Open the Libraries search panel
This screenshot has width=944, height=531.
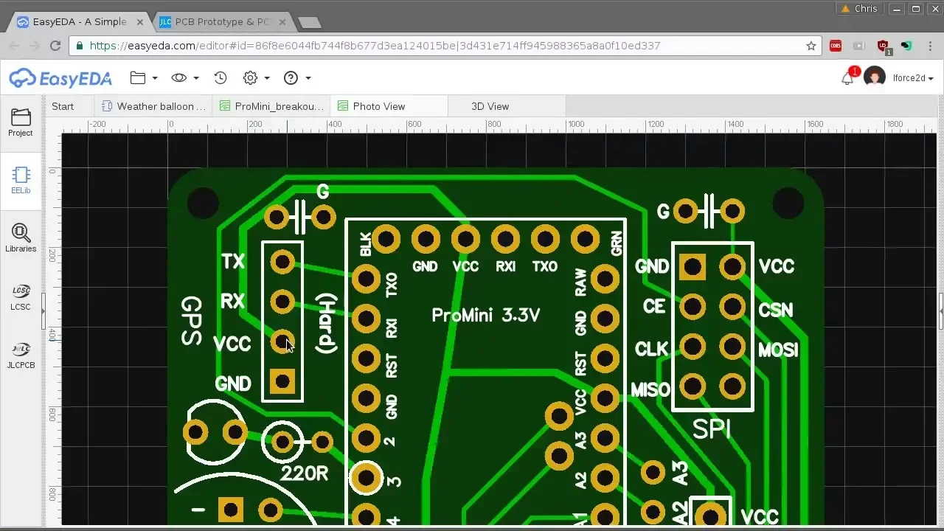pos(21,238)
